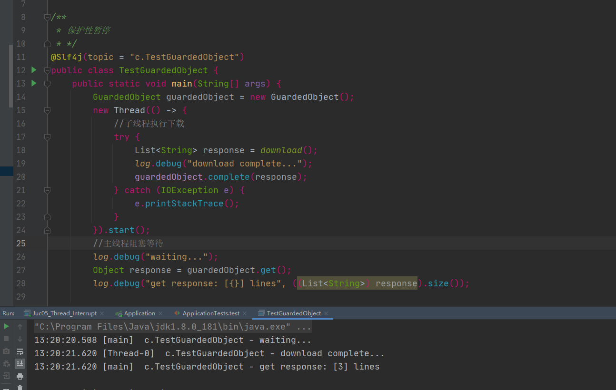Jump down the stack trace arrow
Viewport: 616px width, 390px height.
(20, 339)
